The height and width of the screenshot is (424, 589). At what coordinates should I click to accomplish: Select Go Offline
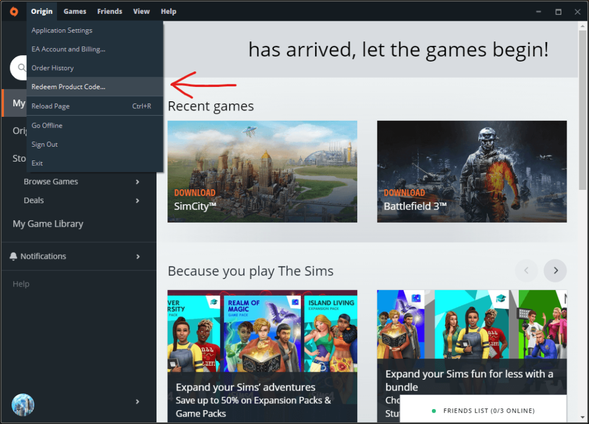click(95, 125)
